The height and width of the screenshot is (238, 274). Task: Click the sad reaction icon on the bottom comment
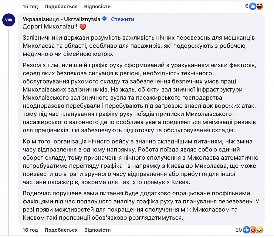260,230
